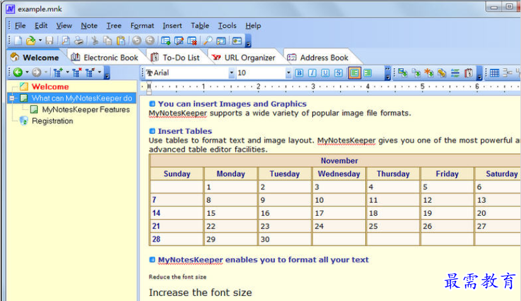
Task: Click the Insert Image icon
Action: point(402,73)
